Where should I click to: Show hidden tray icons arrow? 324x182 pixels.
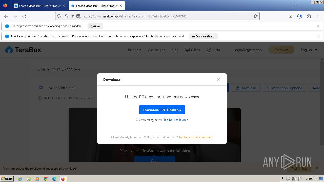(282, 179)
